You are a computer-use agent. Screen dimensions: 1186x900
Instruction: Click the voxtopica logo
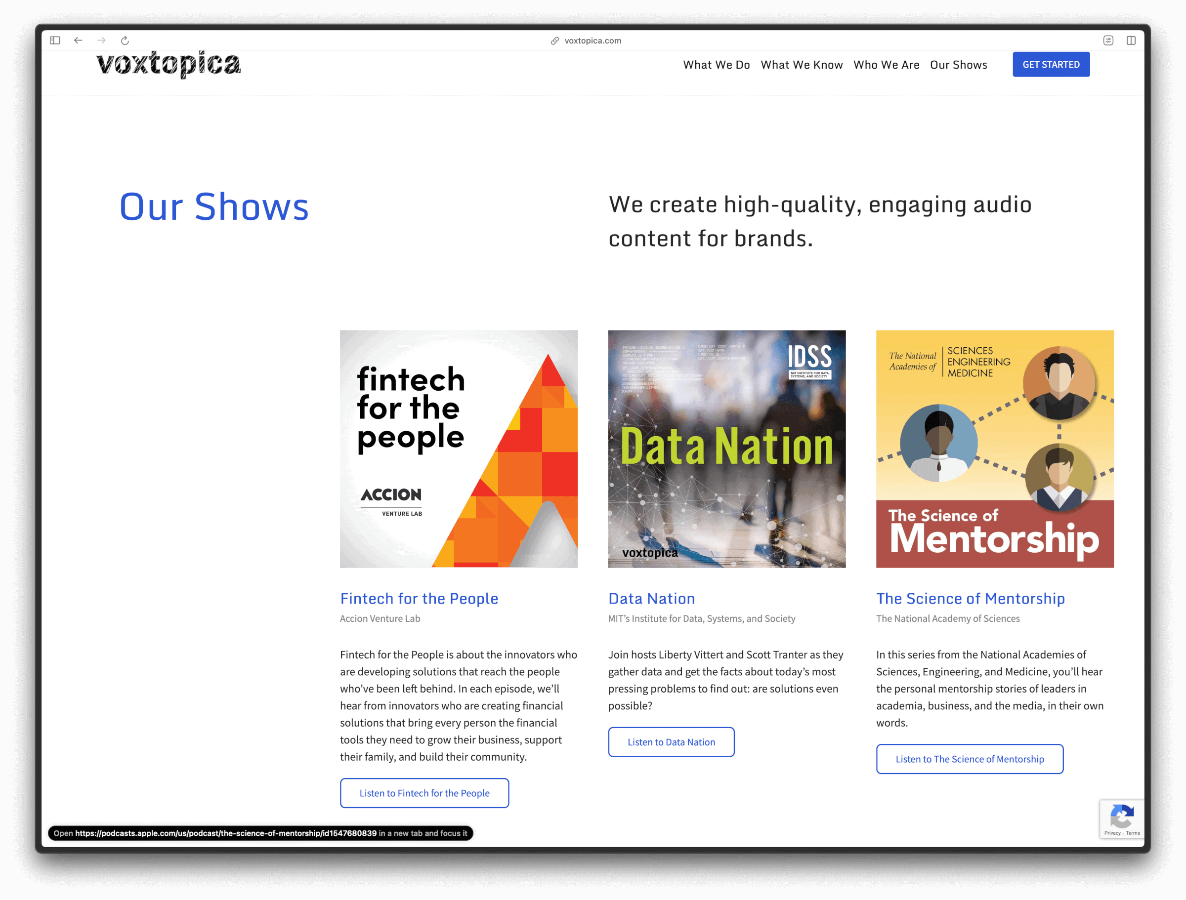(x=169, y=64)
